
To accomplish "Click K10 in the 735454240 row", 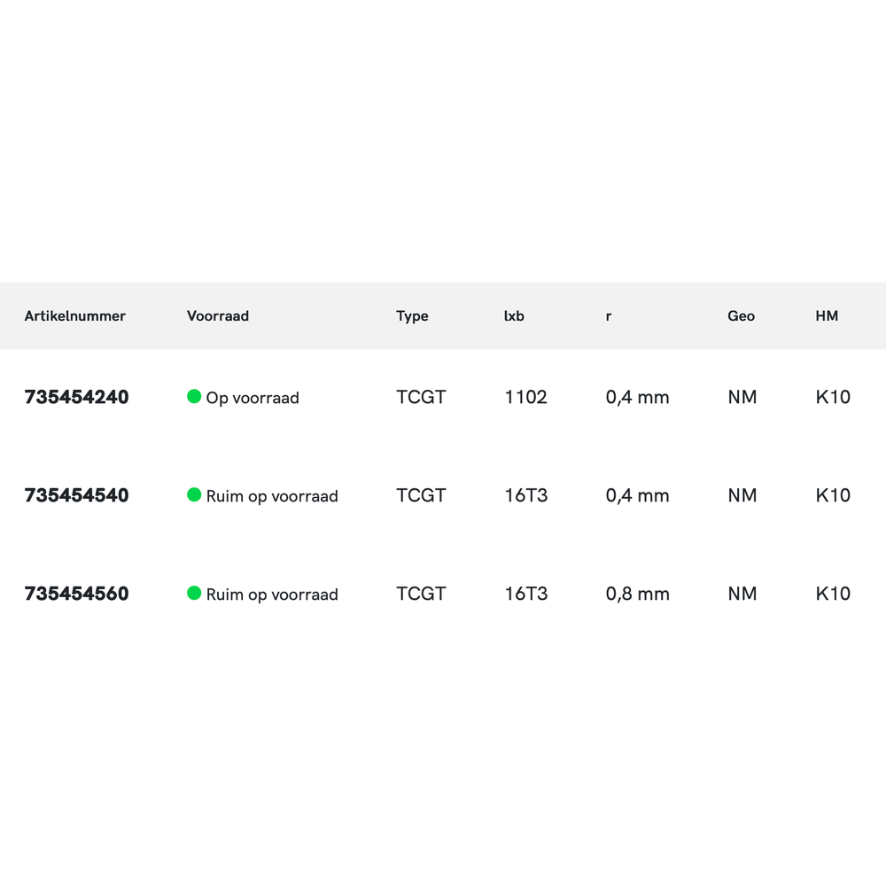I will [x=833, y=398].
